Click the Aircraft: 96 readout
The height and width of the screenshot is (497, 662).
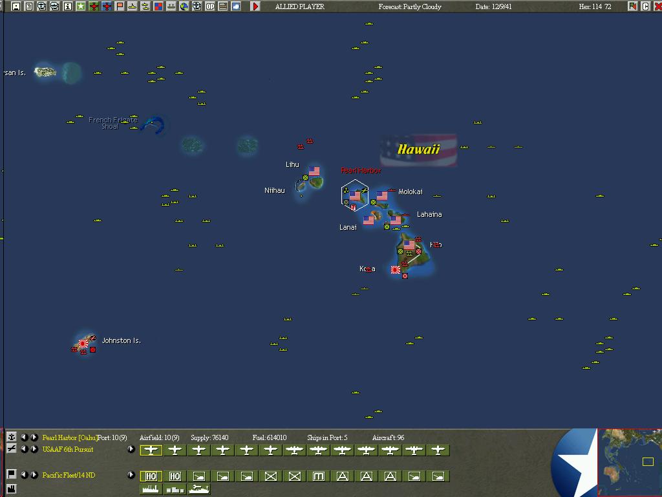[x=388, y=438]
